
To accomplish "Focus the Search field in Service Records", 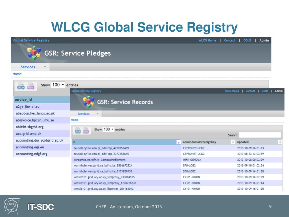I will pos(260,135).
